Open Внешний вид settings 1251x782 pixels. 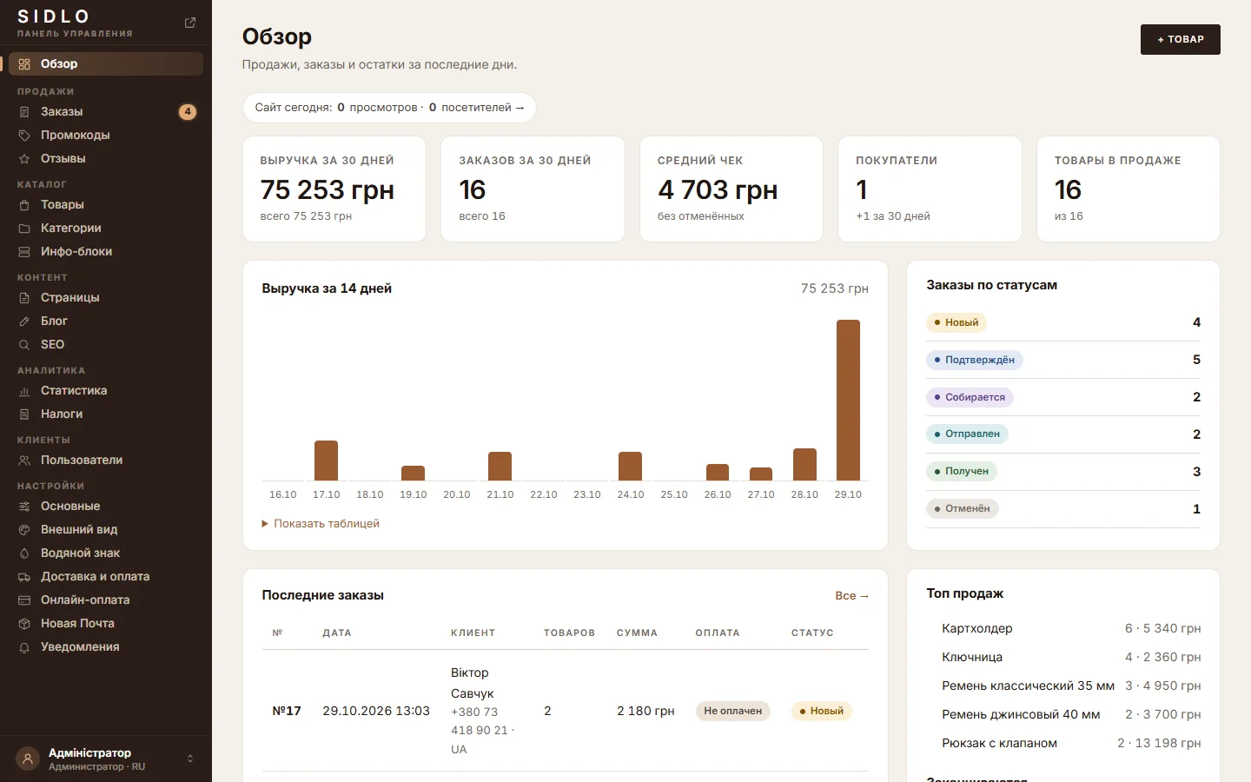coord(105,530)
